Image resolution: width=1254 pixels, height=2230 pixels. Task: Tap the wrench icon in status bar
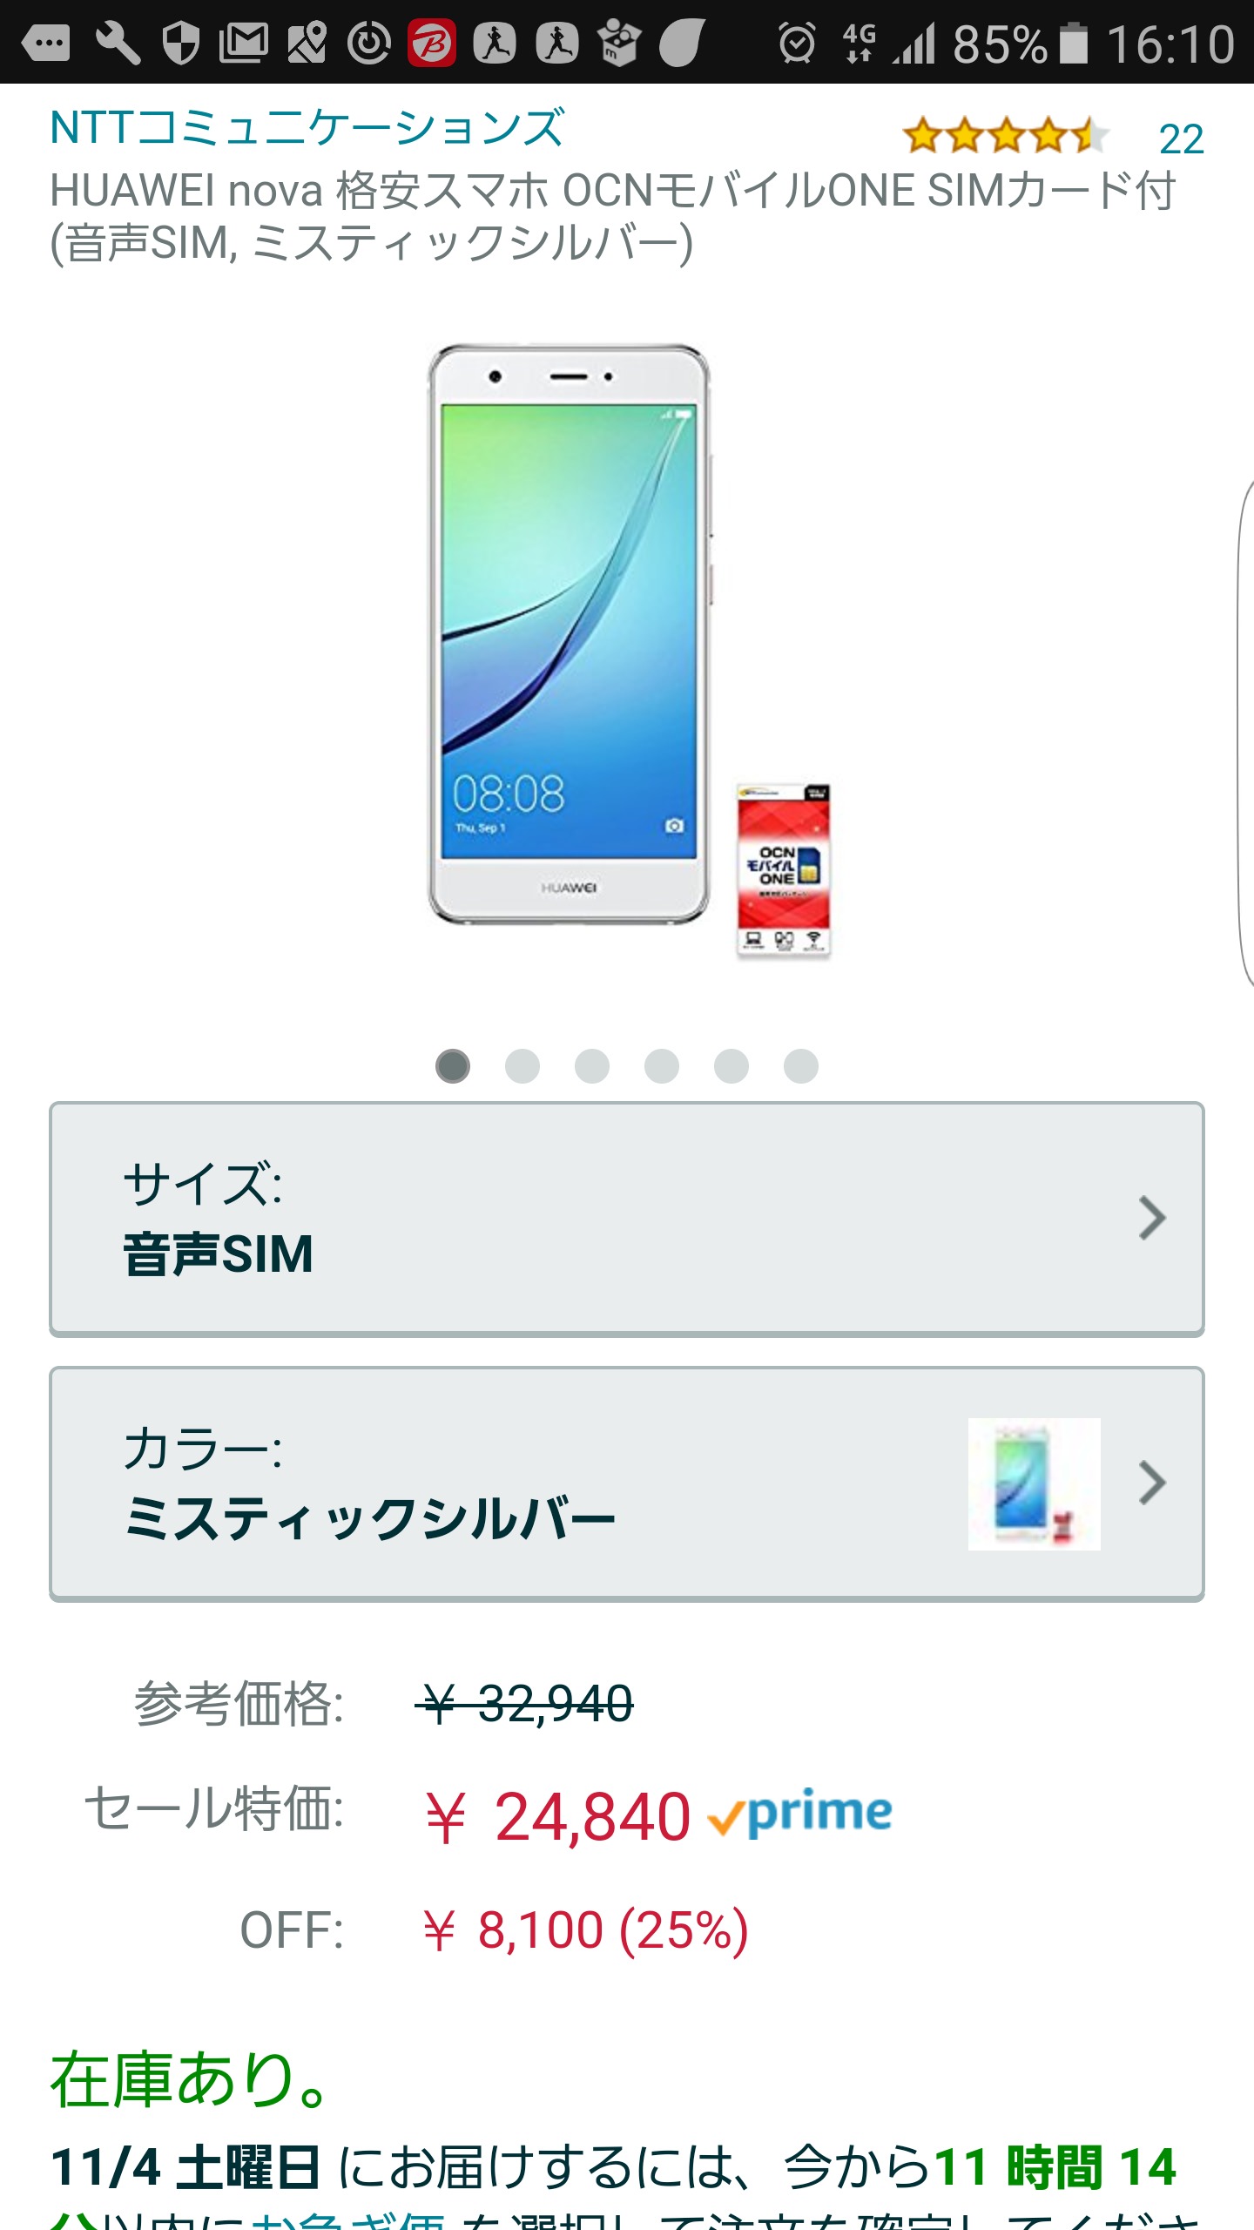[118, 44]
